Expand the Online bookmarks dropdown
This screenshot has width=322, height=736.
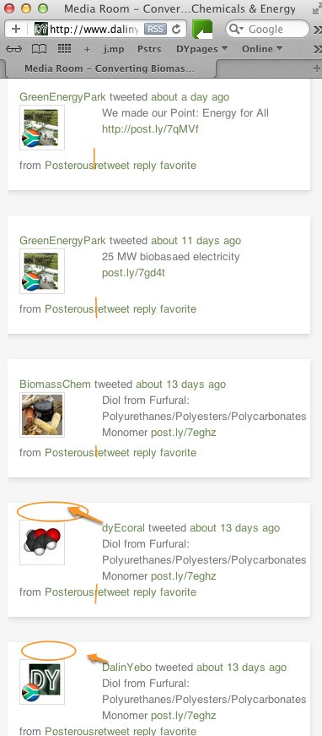(262, 49)
